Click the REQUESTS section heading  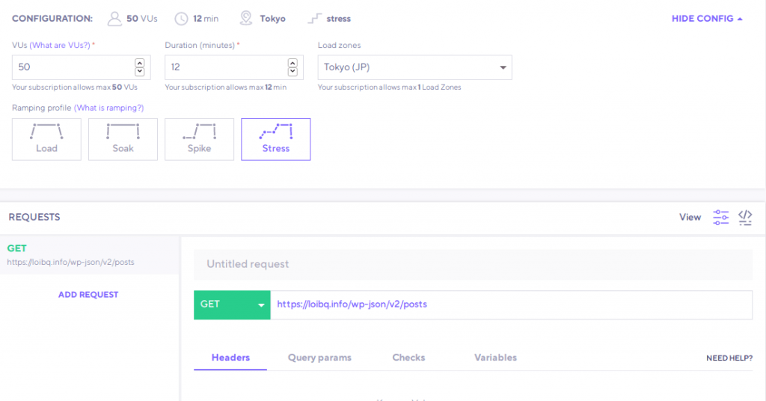point(34,217)
